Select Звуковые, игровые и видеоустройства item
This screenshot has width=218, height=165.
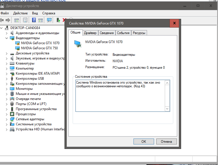coord(40,58)
